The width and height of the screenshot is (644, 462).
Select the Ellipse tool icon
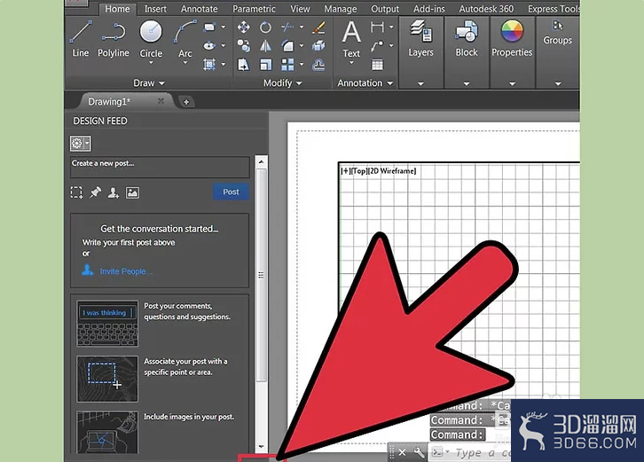(x=209, y=45)
